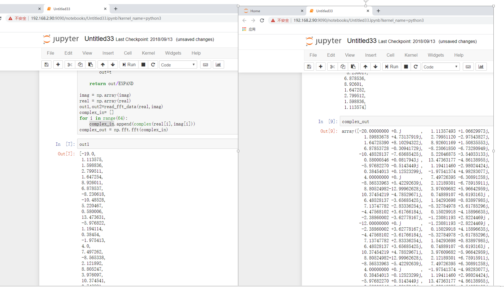Viewport: 504px width, 287px height.
Task: Click bar chart icon in right window
Action: pos(481,67)
